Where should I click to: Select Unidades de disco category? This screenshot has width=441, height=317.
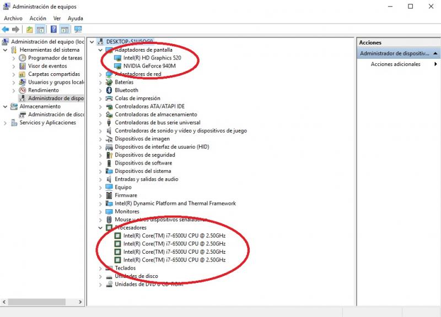coord(136,276)
